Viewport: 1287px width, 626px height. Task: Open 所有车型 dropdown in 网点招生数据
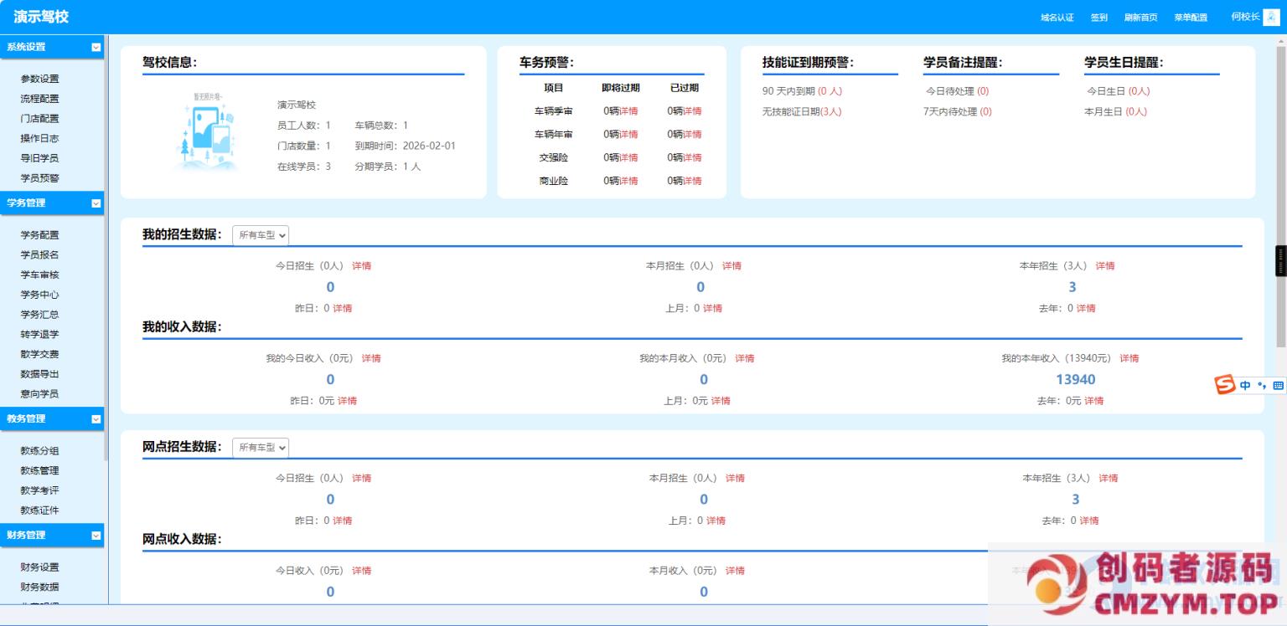(x=261, y=448)
